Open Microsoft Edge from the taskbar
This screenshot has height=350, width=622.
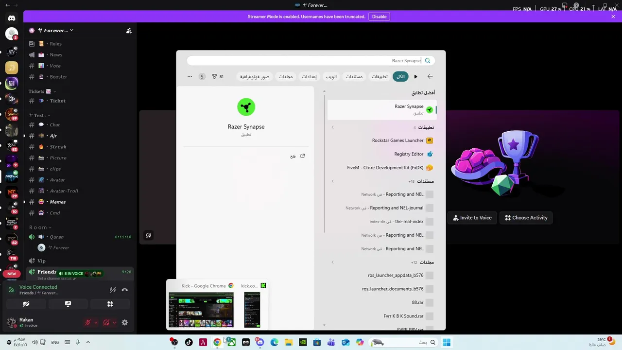[x=274, y=342]
